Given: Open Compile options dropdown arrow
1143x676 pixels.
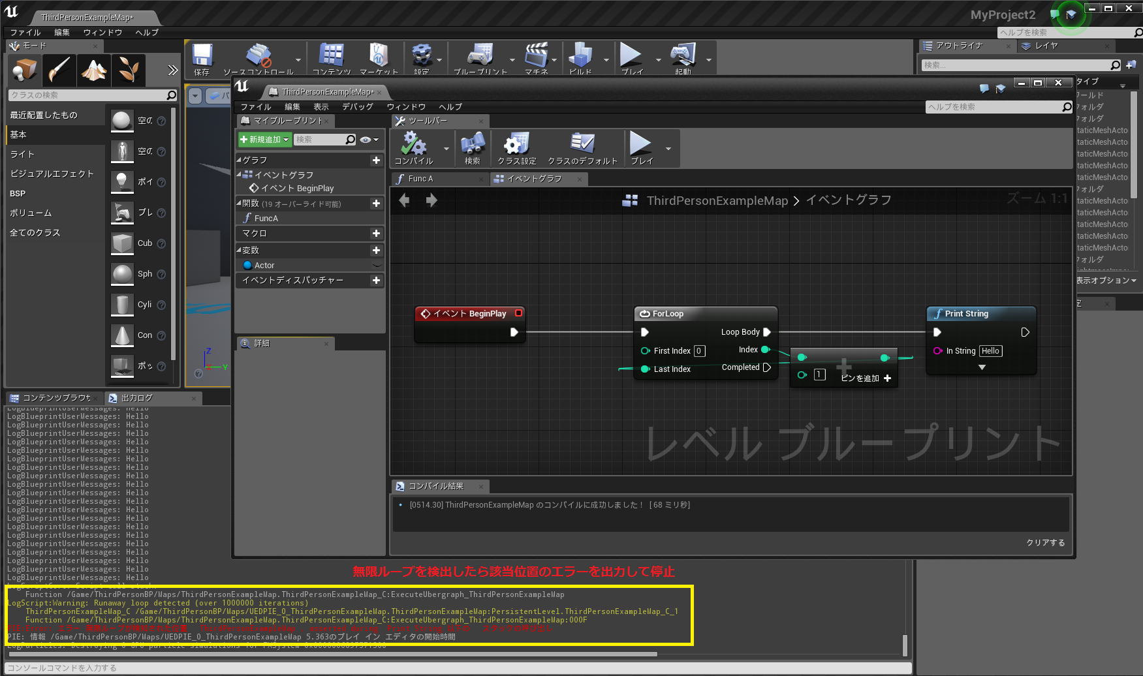Looking at the screenshot, I should (x=446, y=149).
